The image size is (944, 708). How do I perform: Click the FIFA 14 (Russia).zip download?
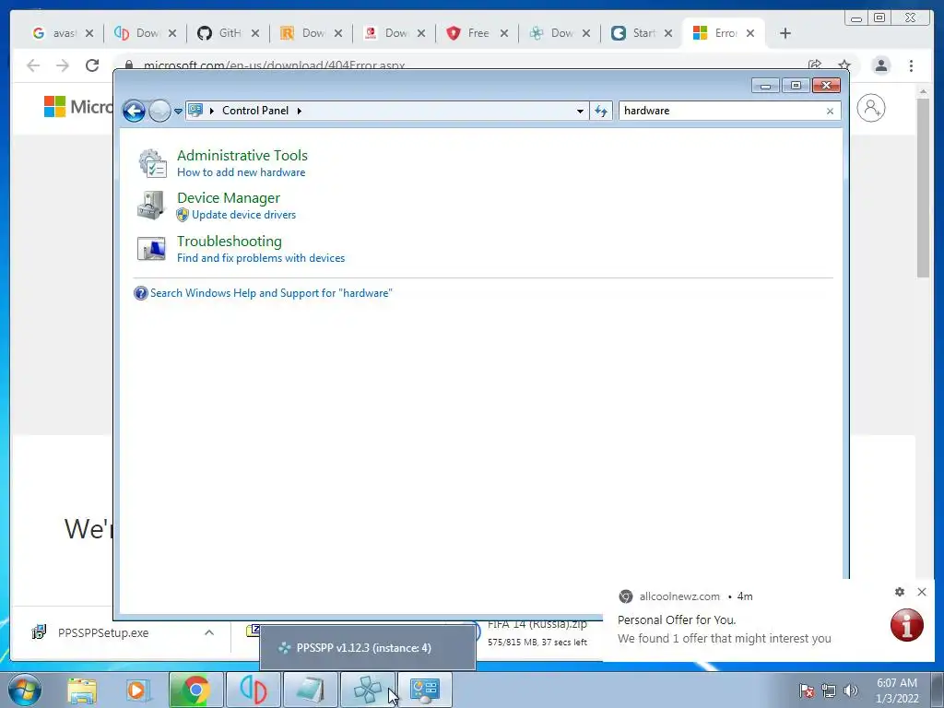coord(537,624)
